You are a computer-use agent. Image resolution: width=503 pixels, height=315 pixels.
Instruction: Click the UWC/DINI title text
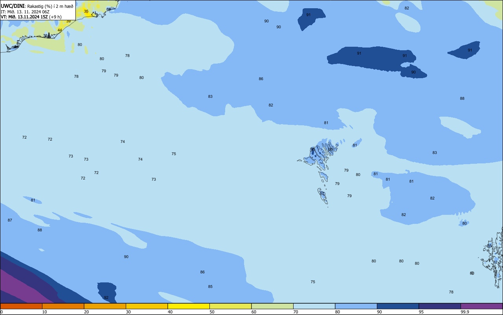coord(13,6)
